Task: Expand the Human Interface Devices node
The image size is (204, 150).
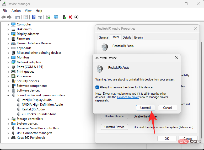Action: (8, 44)
